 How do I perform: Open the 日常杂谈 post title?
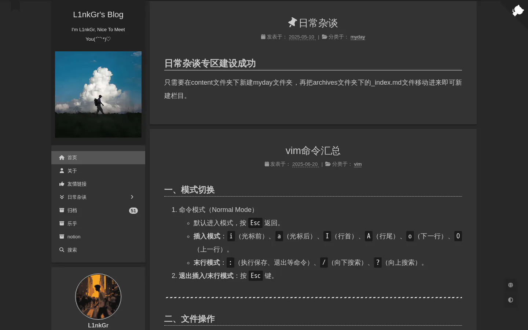pos(318,23)
